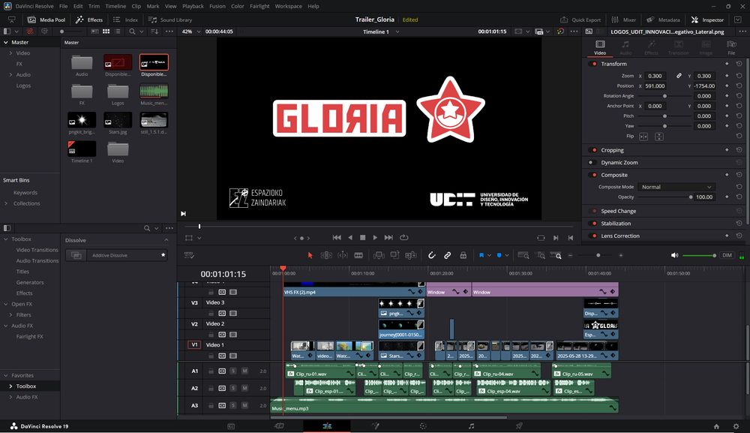Screen dimensions: 750x433
Task: Click the Flip Horizontal icon in Inspector
Action: (643, 137)
